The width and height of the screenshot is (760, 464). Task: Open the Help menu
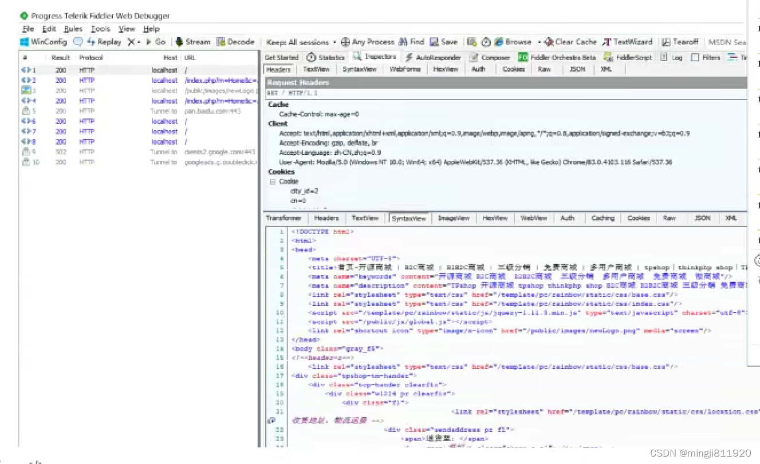point(151,29)
